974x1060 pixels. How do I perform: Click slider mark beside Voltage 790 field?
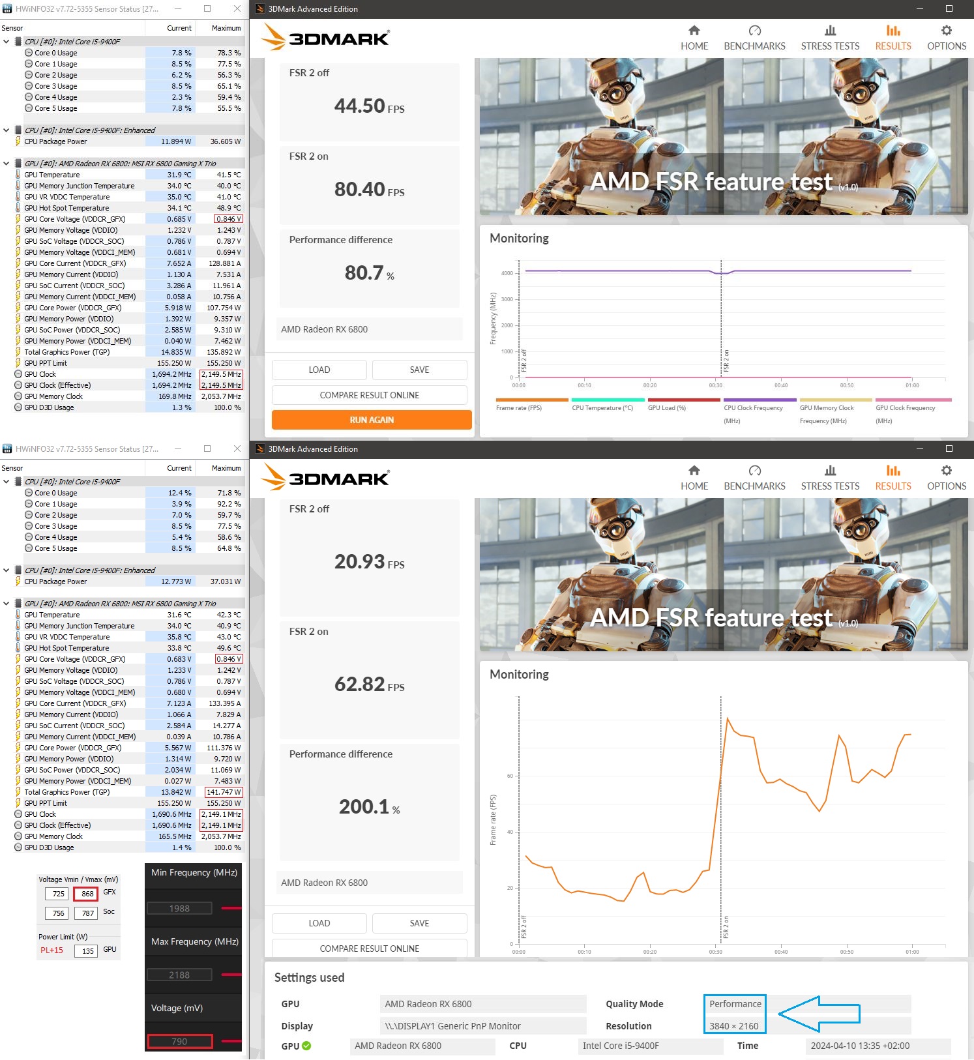click(x=231, y=1041)
